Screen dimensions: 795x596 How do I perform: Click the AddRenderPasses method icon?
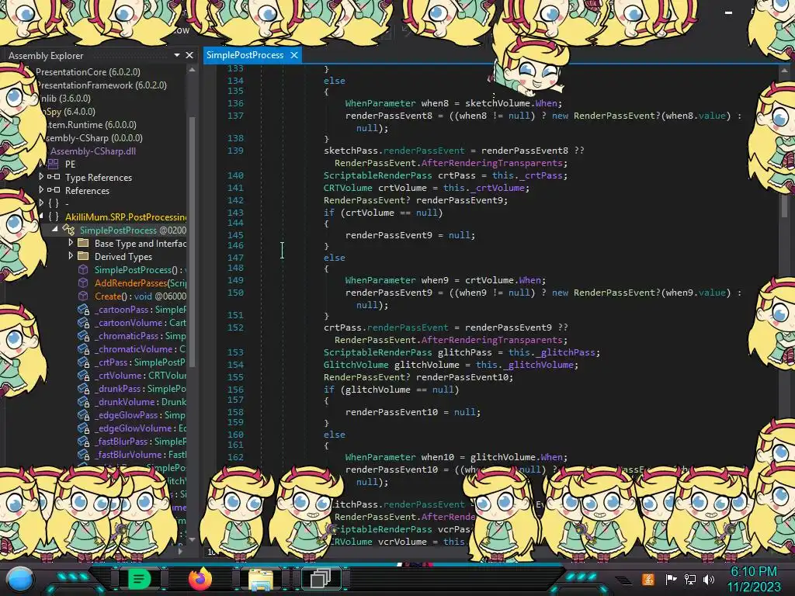(83, 282)
